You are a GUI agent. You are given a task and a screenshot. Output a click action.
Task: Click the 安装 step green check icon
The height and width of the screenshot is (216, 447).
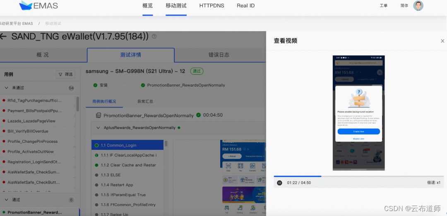coord(95,85)
